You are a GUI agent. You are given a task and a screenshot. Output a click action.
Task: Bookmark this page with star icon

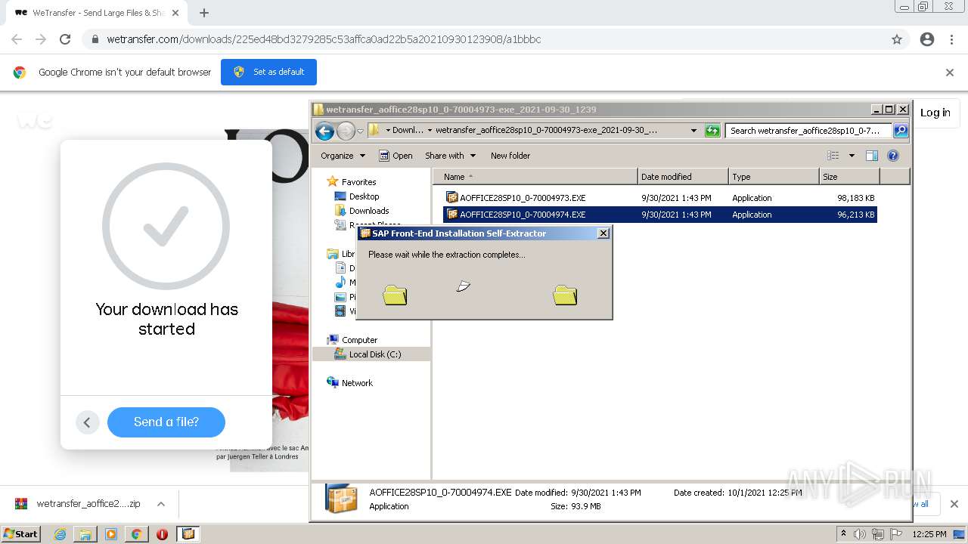(897, 39)
